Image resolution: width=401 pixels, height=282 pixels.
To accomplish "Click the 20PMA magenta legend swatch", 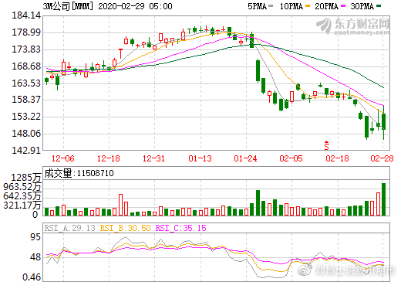I will (x=343, y=5).
